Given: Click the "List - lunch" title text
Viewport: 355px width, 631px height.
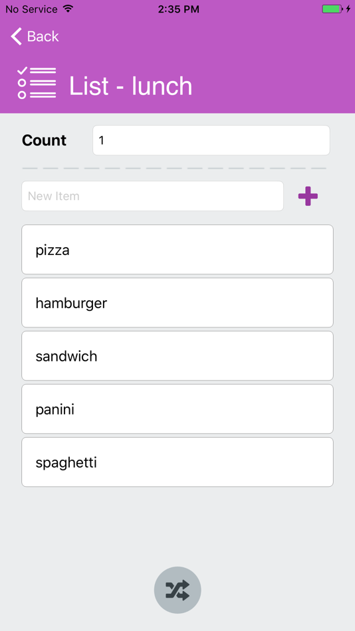Looking at the screenshot, I should pos(130,86).
